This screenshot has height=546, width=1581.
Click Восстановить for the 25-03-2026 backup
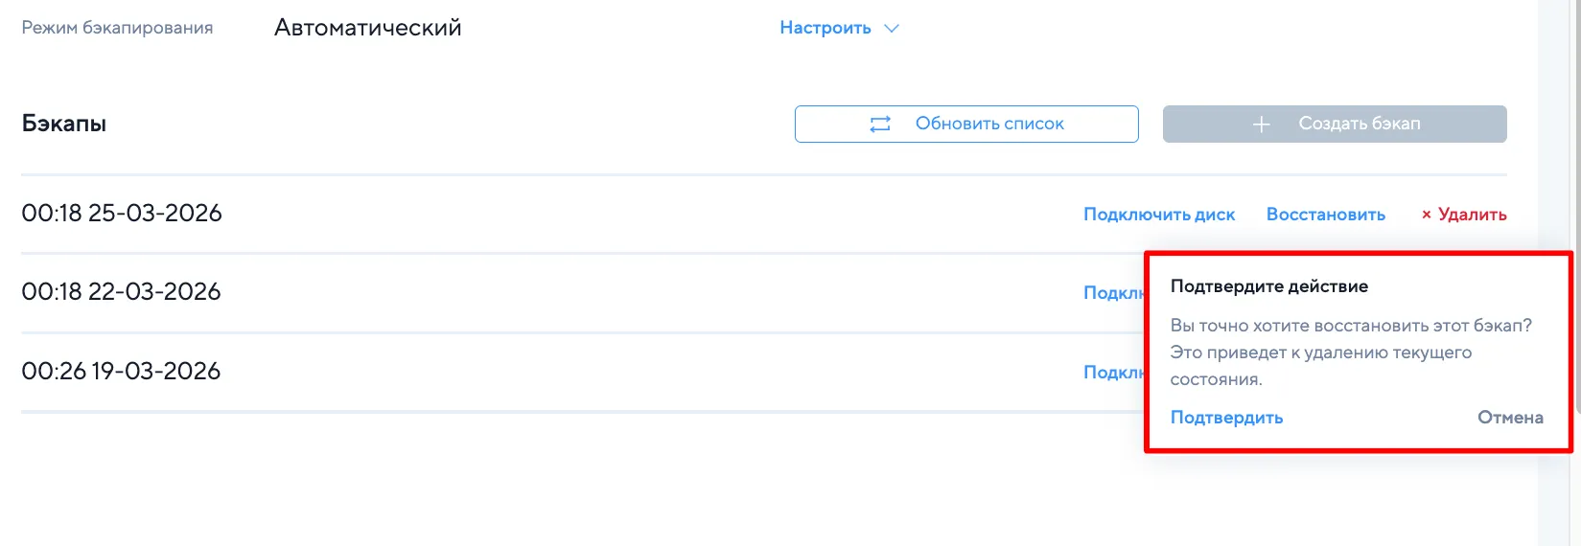[x=1325, y=215]
